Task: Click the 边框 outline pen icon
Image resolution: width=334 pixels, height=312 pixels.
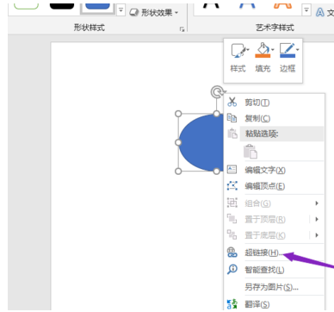Action: [x=288, y=51]
